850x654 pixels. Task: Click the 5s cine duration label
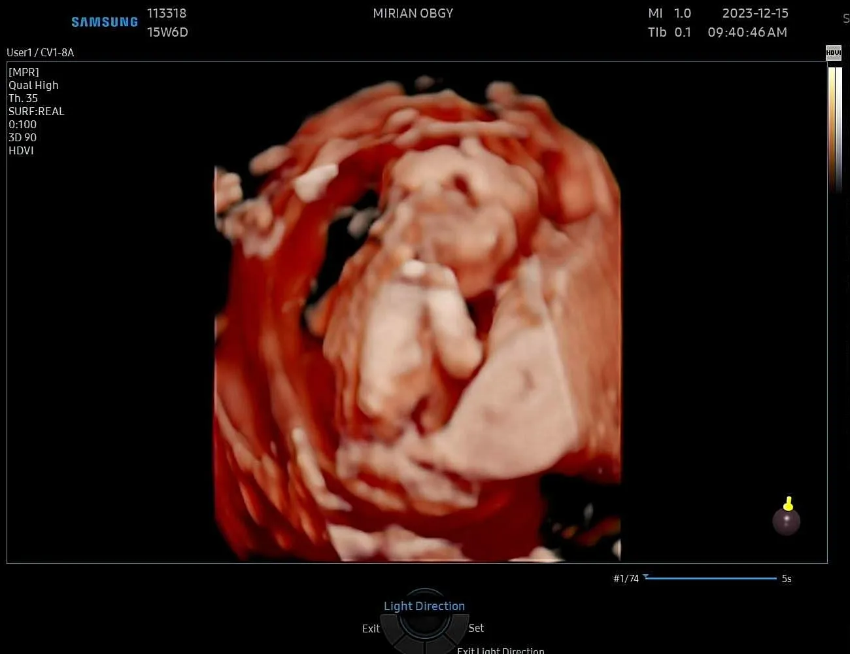click(787, 579)
